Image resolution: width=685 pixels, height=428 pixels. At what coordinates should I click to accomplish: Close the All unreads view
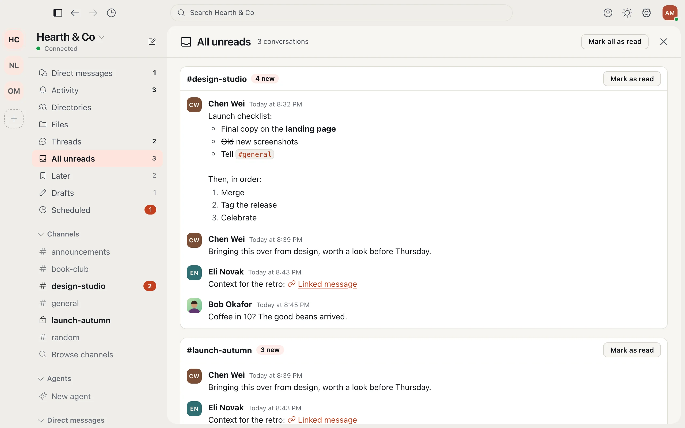click(664, 42)
